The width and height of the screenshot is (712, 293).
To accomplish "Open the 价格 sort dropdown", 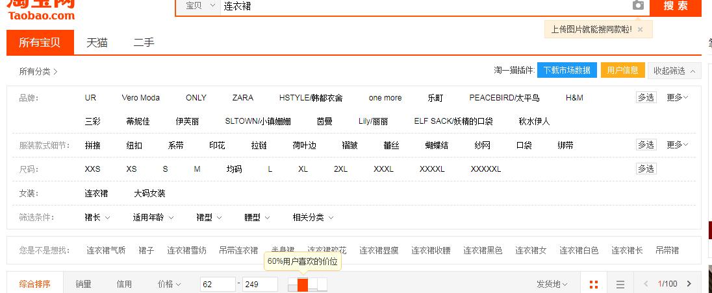I will [169, 284].
